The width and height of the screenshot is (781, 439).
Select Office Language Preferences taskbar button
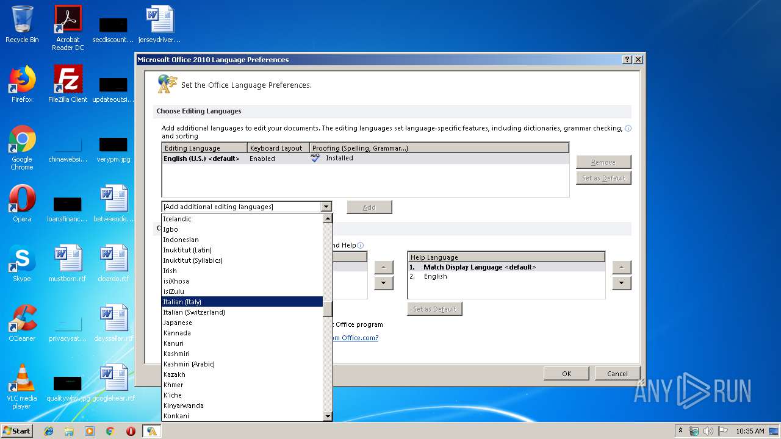[151, 431]
